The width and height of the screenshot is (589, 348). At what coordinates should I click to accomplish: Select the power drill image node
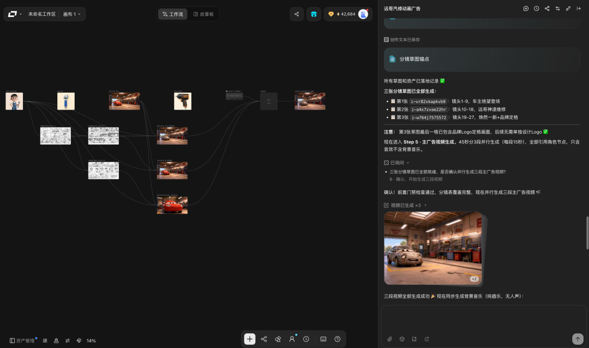pyautogui.click(x=183, y=101)
